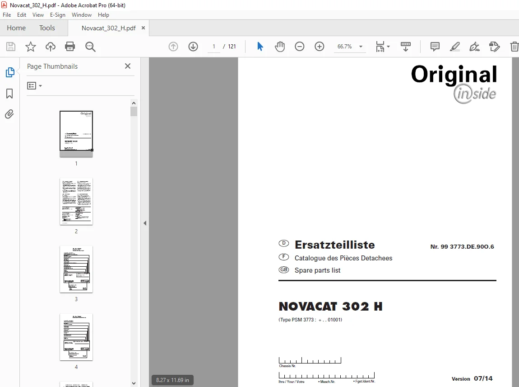
Task: Select page 2 thumbnail
Action: pyautogui.click(x=76, y=202)
